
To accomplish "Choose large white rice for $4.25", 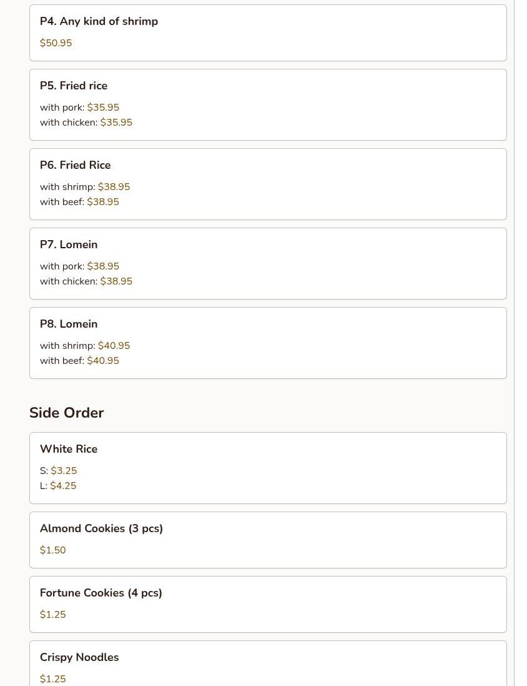I will pyautogui.click(x=58, y=486).
